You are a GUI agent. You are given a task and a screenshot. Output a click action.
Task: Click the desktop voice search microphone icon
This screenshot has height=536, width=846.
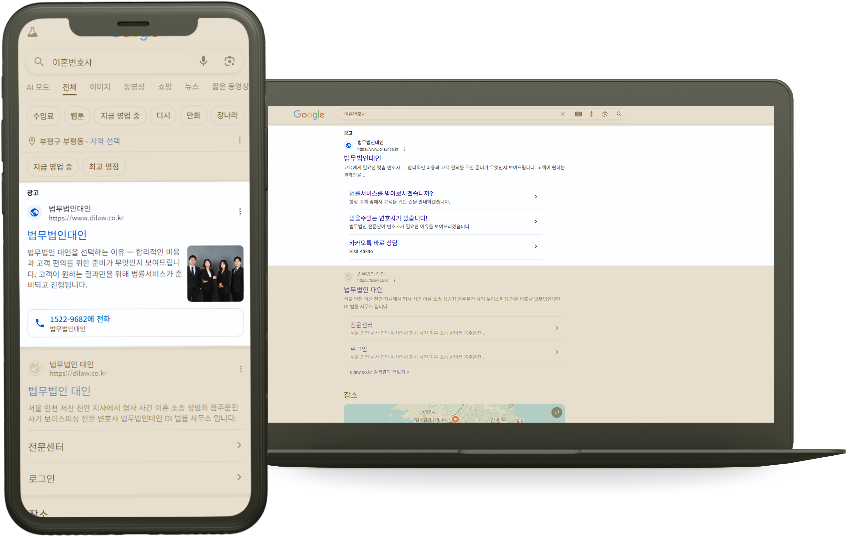click(x=591, y=114)
